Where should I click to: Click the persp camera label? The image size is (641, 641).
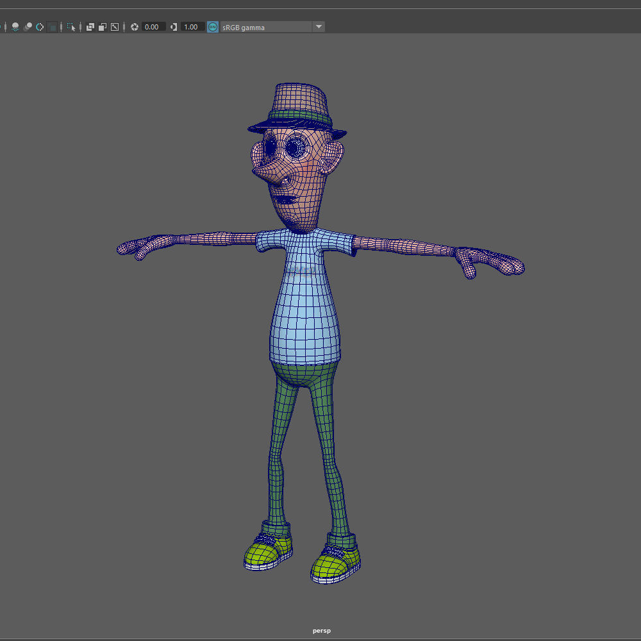tap(322, 631)
